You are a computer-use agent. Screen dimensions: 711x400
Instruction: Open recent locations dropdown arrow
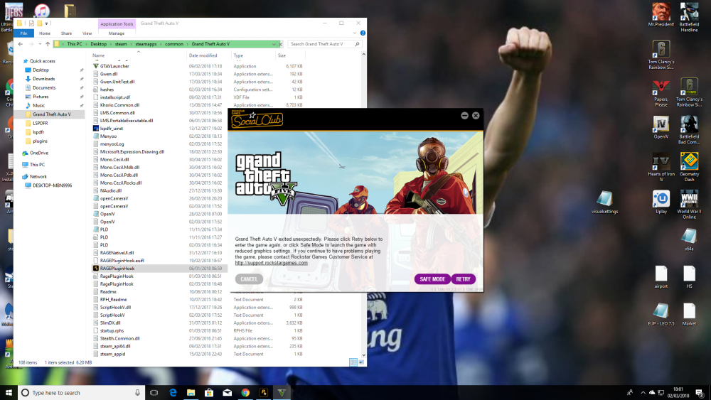pos(40,44)
